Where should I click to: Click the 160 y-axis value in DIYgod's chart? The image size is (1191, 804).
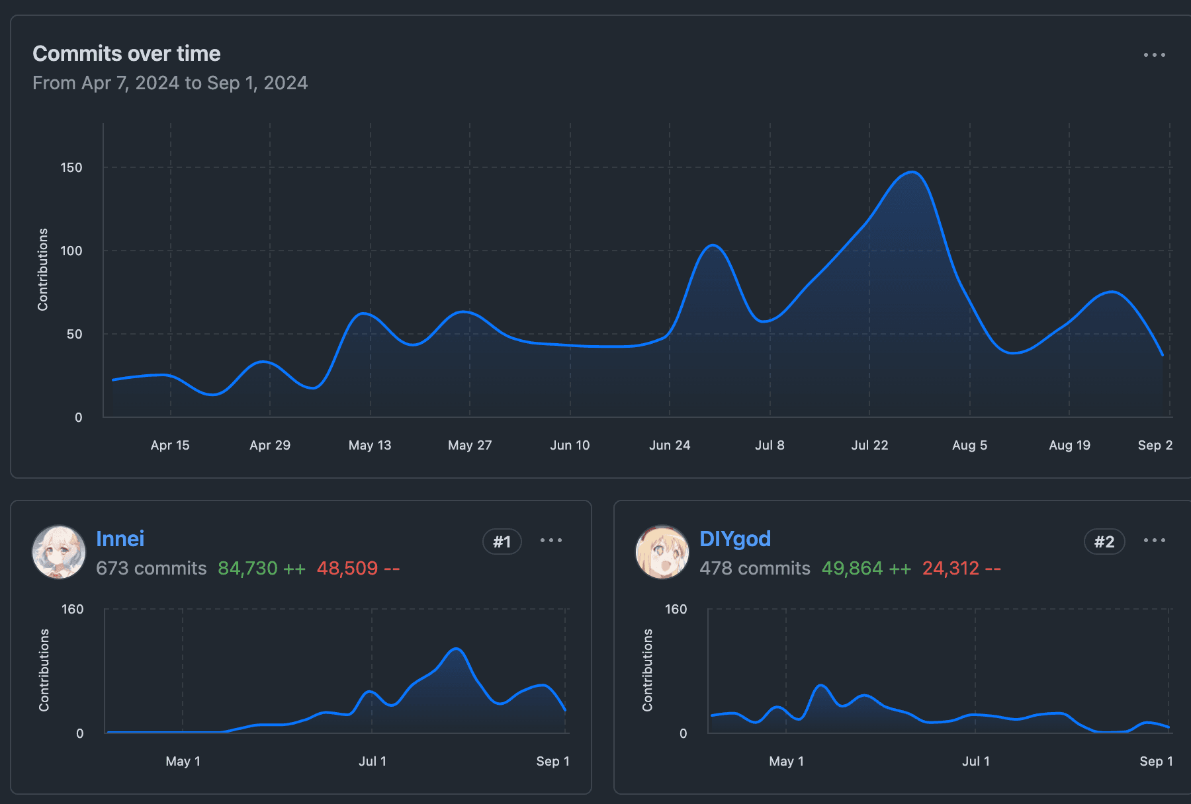pyautogui.click(x=676, y=609)
